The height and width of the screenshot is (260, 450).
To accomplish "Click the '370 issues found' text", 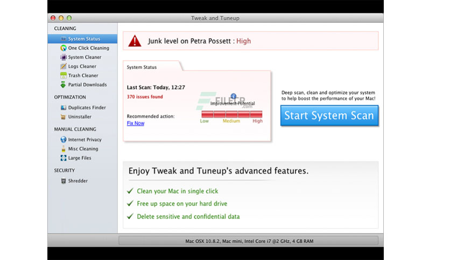I will 145,97.
